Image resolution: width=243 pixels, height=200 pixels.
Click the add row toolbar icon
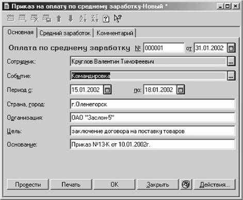(22, 18)
